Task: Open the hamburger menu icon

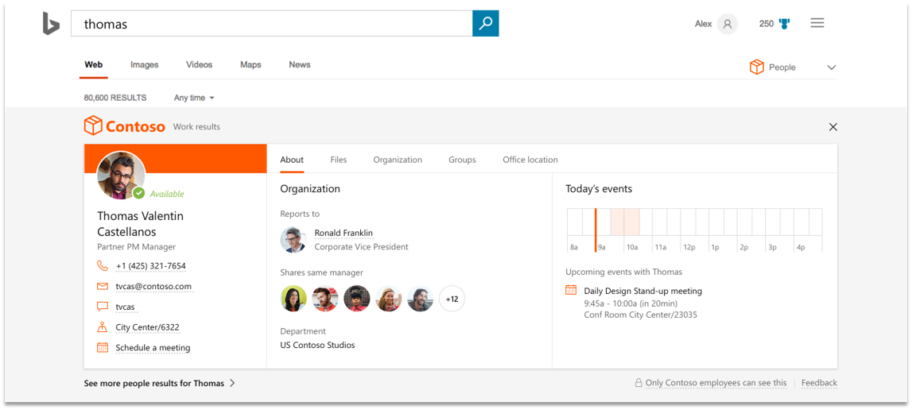Action: point(817,23)
